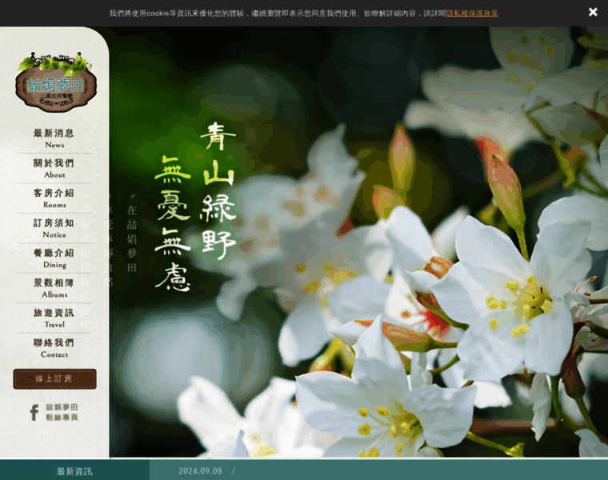Go to 聯絡我們 Contact page
Image resolution: width=608 pixels, height=480 pixels.
(x=54, y=348)
